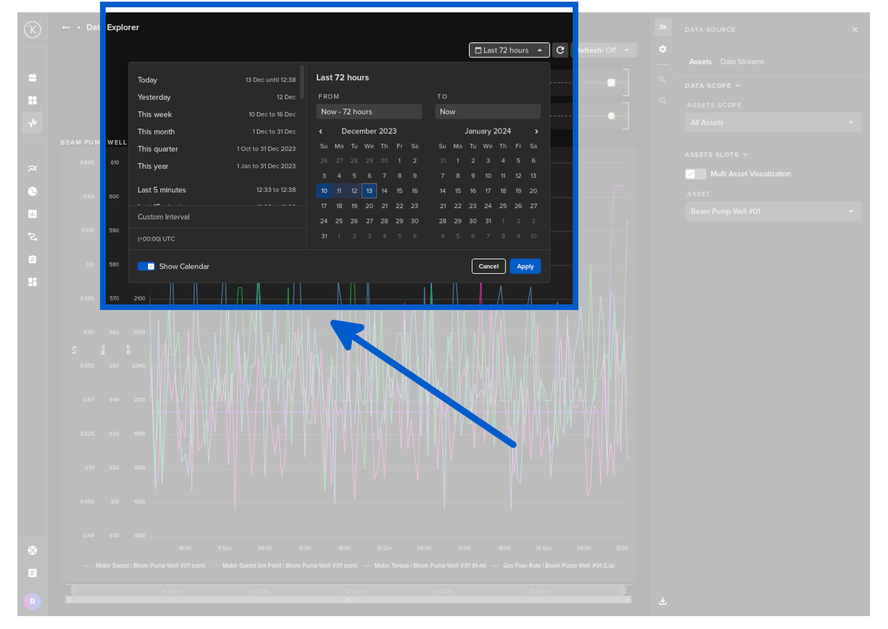Image resolution: width=888 pixels, height=629 pixels.
Task: Click the Kelvin logo at top left
Action: tap(33, 29)
